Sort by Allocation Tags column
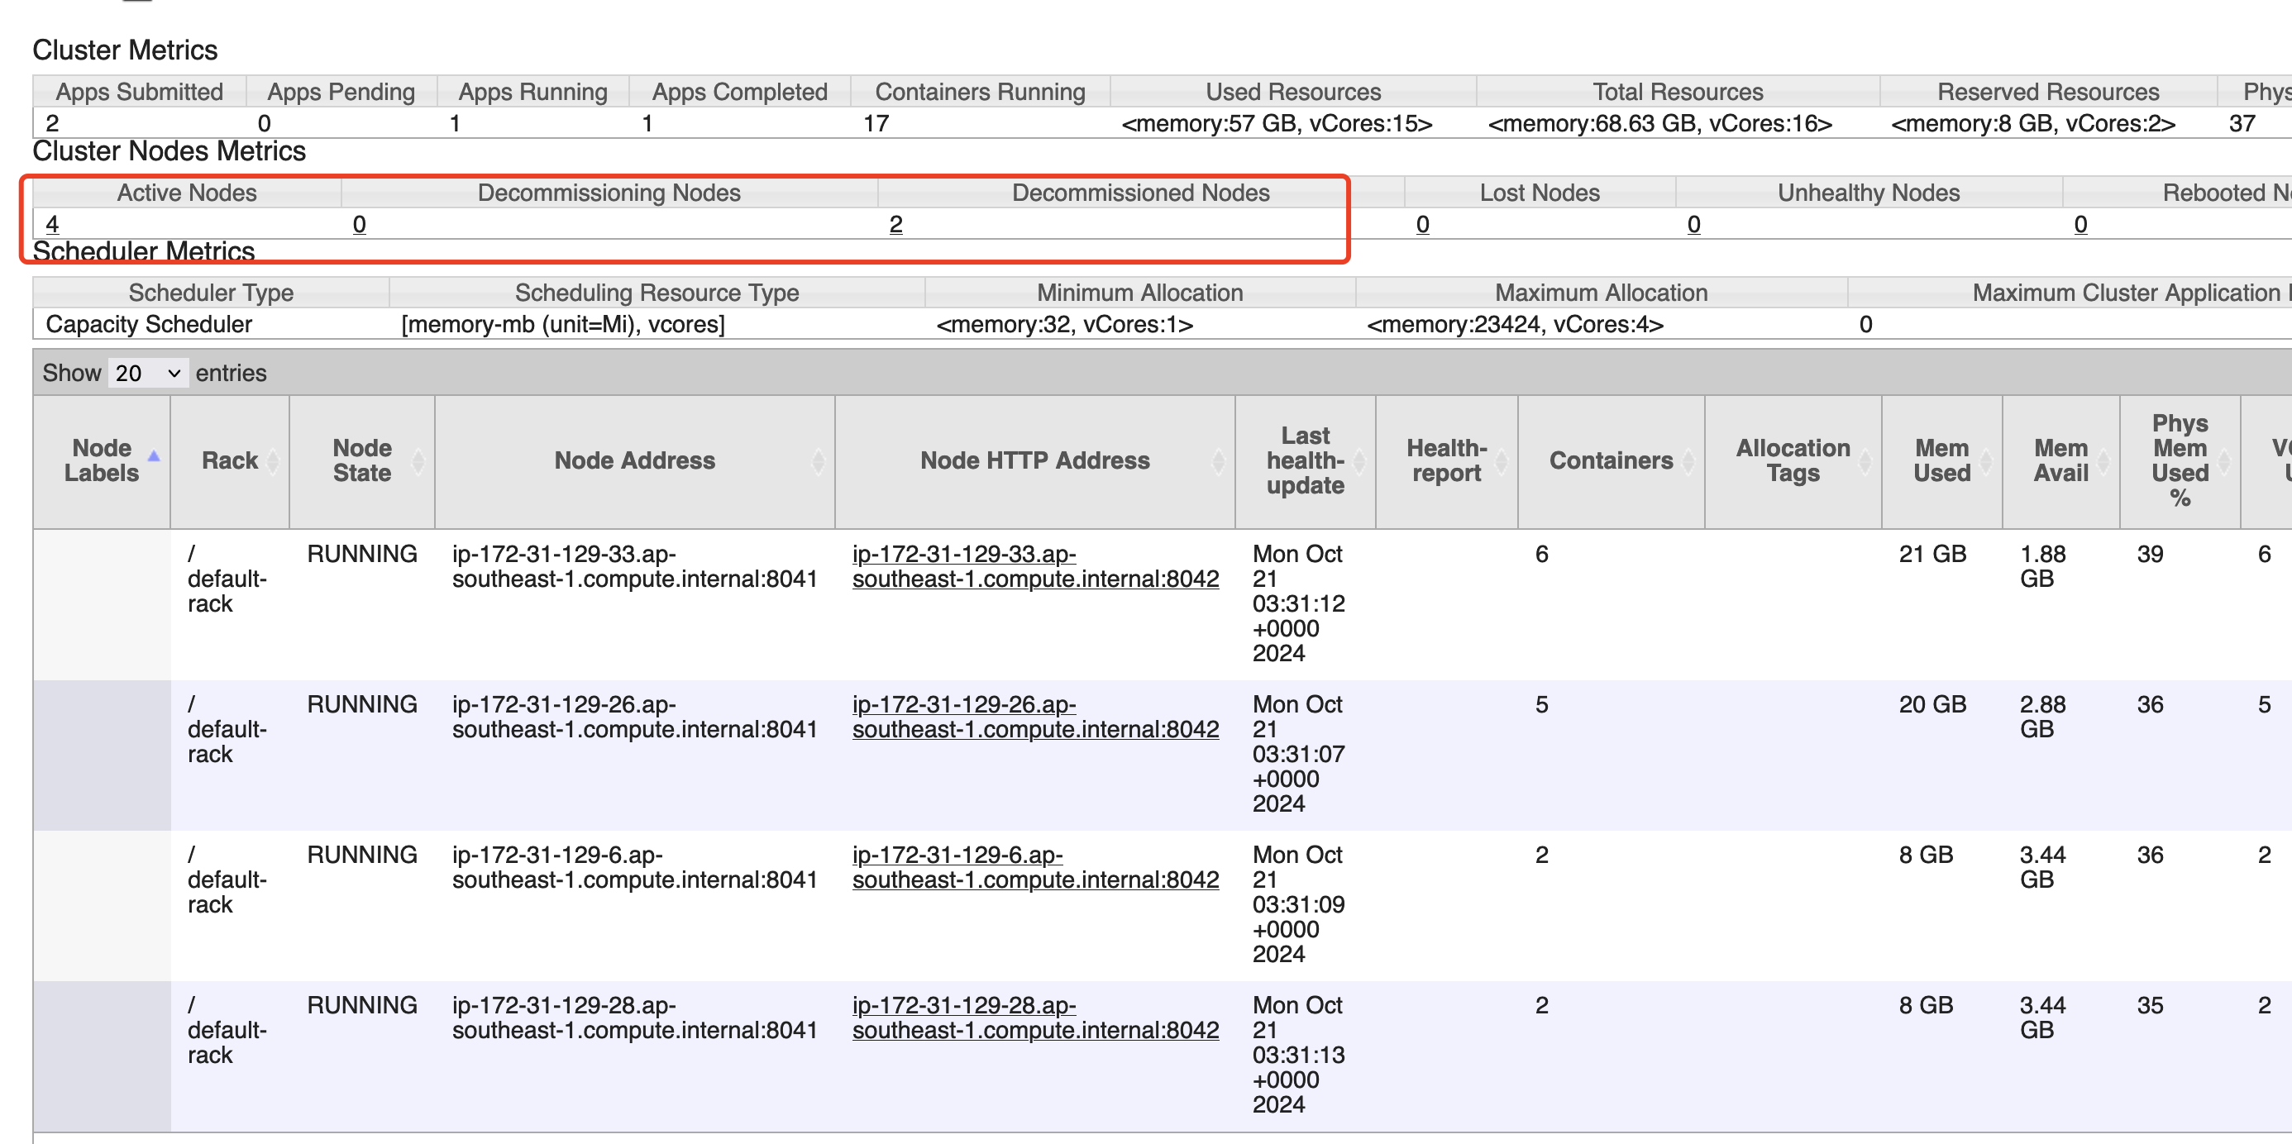Viewport: 2292px width, 1144px height. tap(1865, 460)
